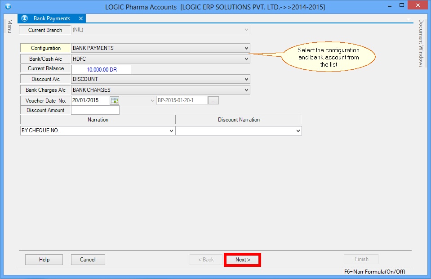Click the Finish button
Image resolution: width=431 pixels, height=279 pixels.
361,259
